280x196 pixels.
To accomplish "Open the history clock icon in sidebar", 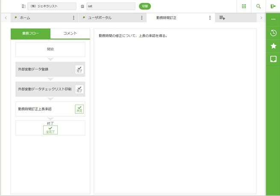I will (x=273, y=33).
